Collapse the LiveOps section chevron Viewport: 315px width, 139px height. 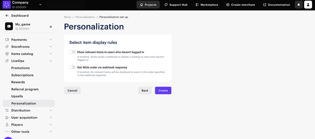point(51,61)
